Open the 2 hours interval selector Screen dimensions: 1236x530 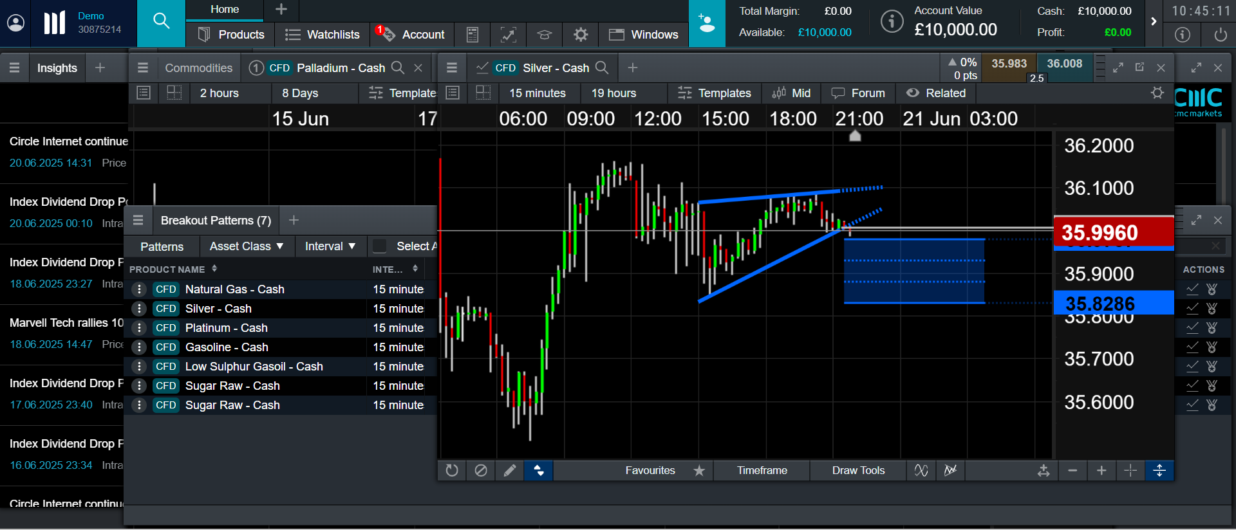[220, 93]
